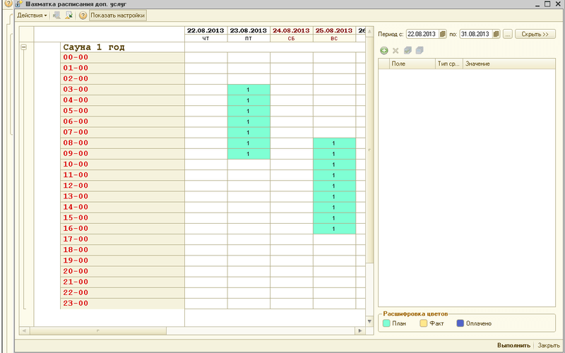This screenshot has height=353, width=565.
Task: Click Выполнить at the bottom
Action: pyautogui.click(x=513, y=345)
